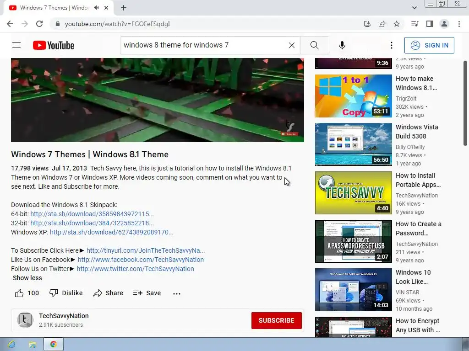Click the search magnifier button
The width and height of the screenshot is (469, 351).
pos(314,45)
